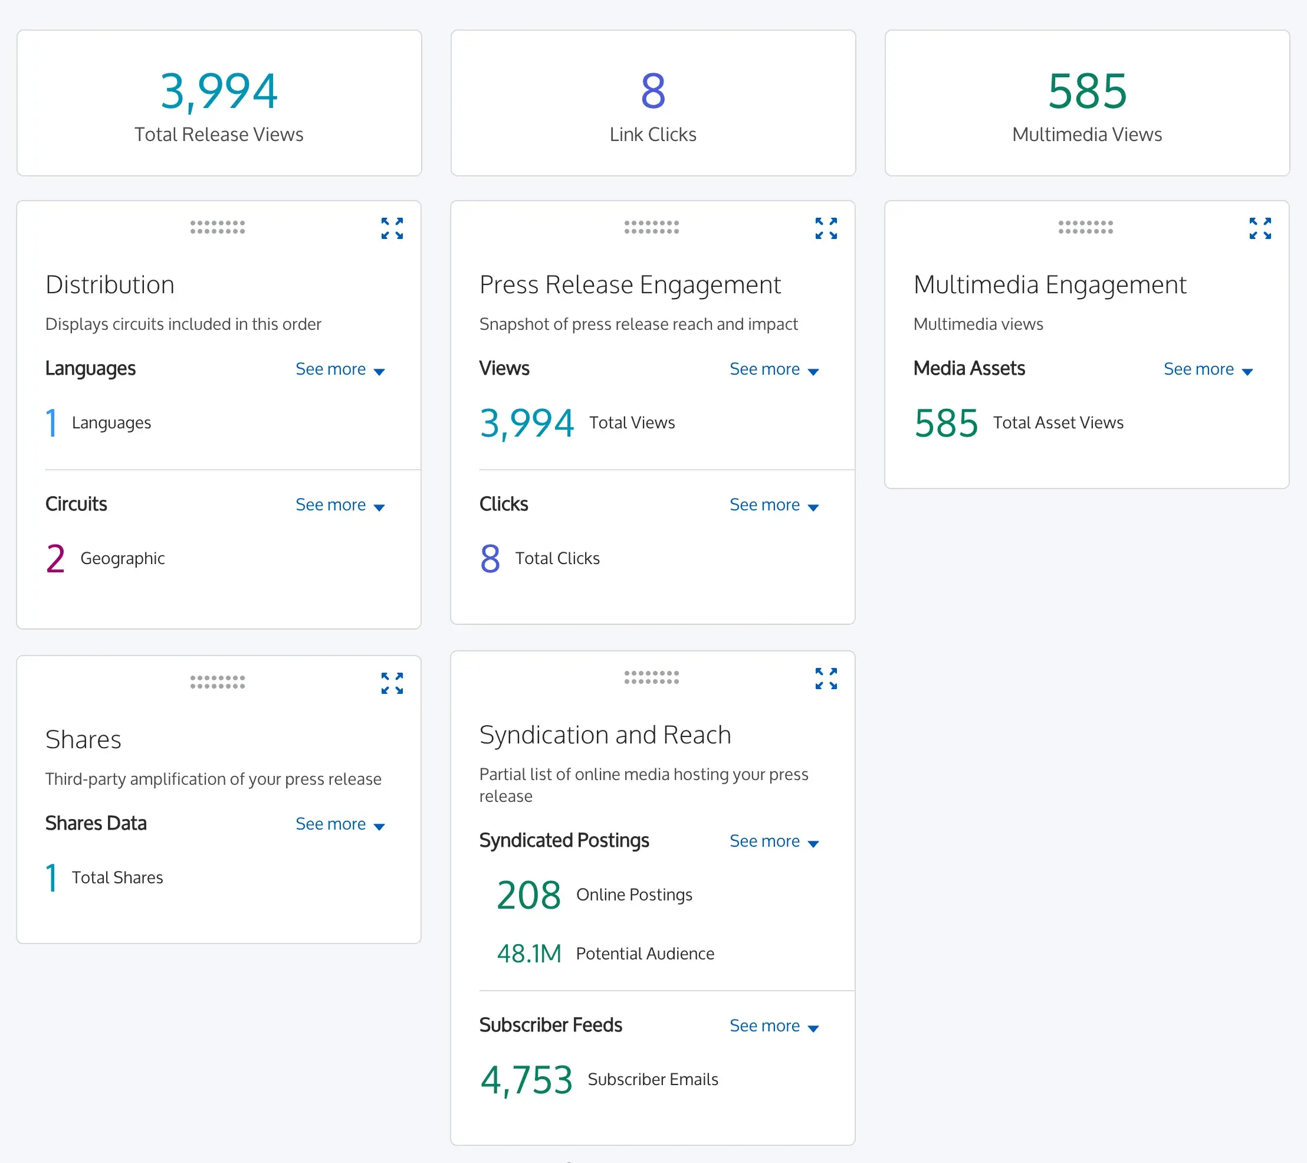
Task: Grab the Shares card drag handle
Action: pyautogui.click(x=218, y=682)
